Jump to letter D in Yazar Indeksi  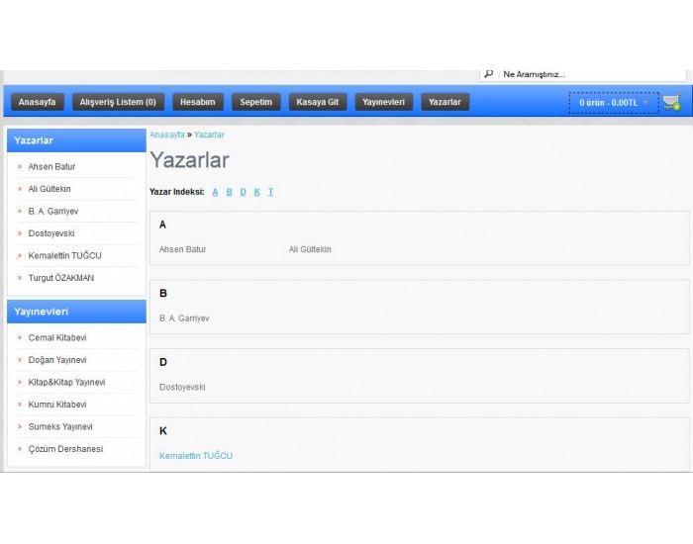click(244, 192)
